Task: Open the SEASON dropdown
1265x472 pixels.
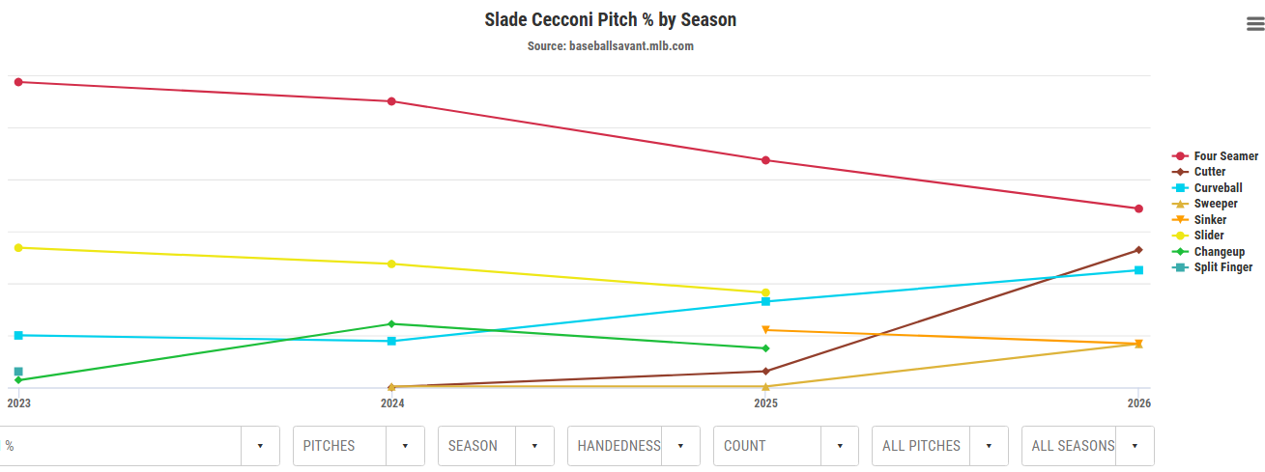Action: (534, 446)
